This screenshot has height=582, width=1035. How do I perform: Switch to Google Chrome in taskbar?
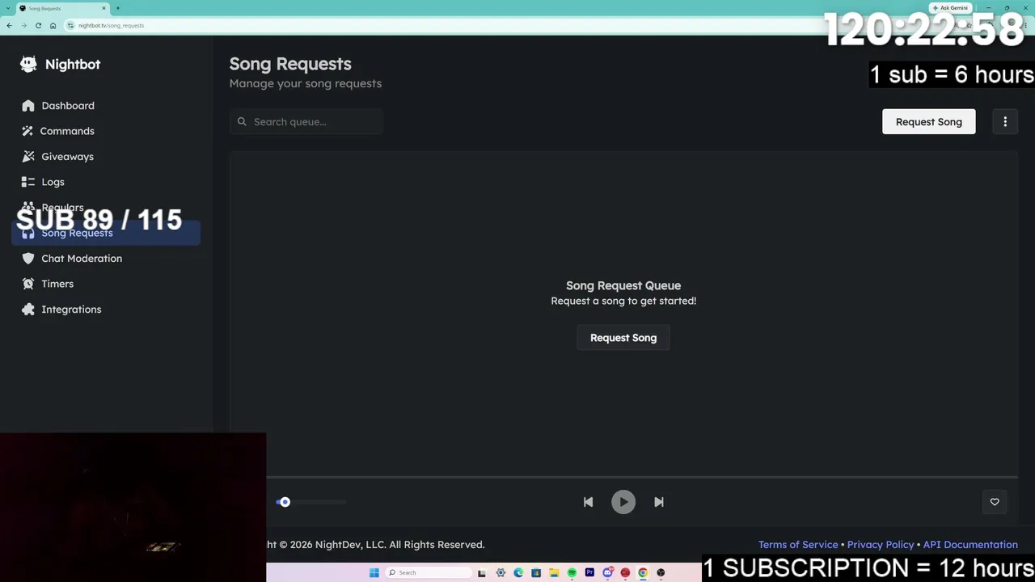[x=643, y=572]
